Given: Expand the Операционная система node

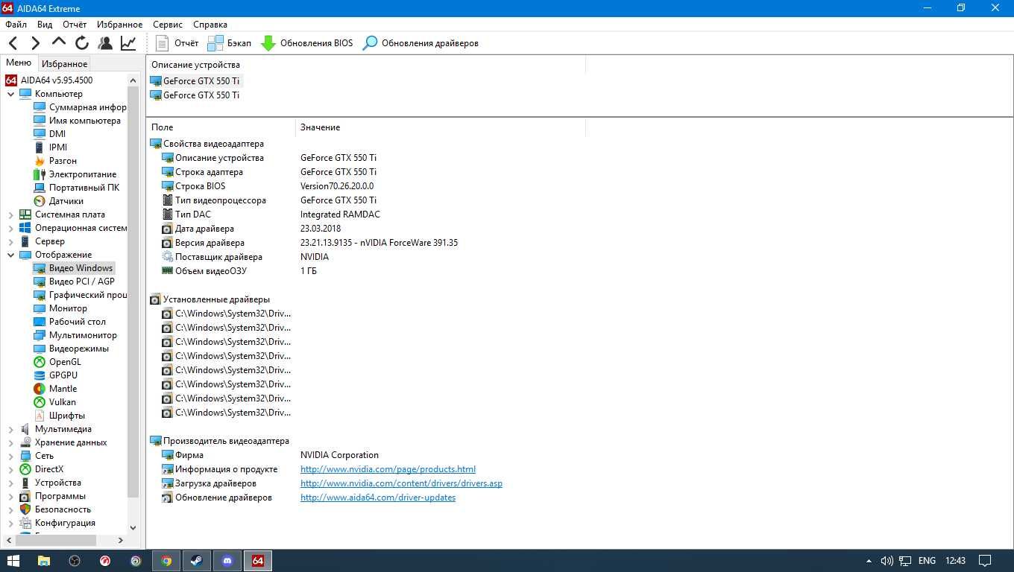Looking at the screenshot, I should point(10,228).
